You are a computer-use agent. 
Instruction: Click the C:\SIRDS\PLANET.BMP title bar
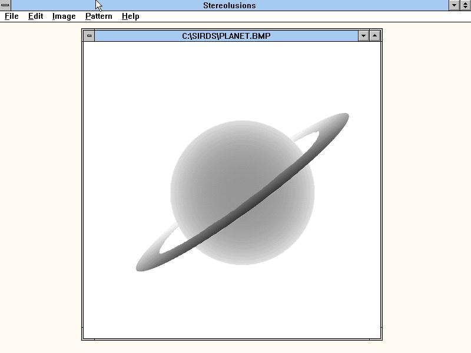226,36
